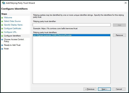Click green bullet beside Configure Identifiers step

[x=2, y=36]
